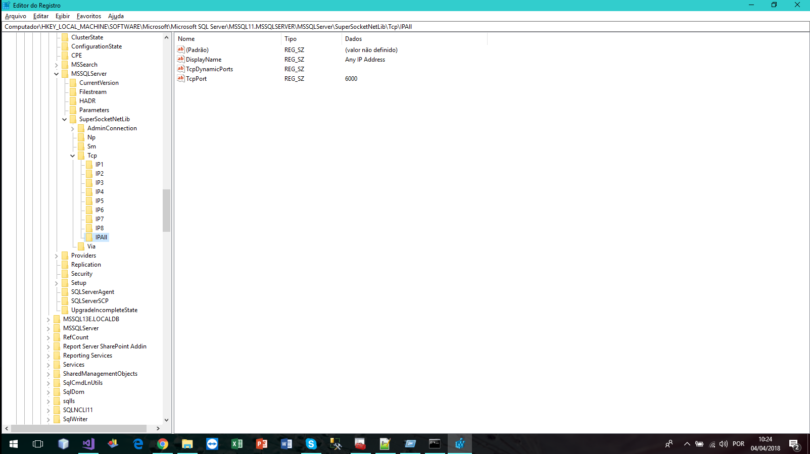Select the (Padrão) default value icon
The height and width of the screenshot is (454, 810).
point(181,49)
